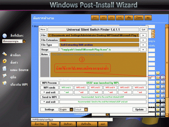Click the เพิ่ม add button
This screenshot has height=127, width=169.
pyautogui.click(x=129, y=18)
